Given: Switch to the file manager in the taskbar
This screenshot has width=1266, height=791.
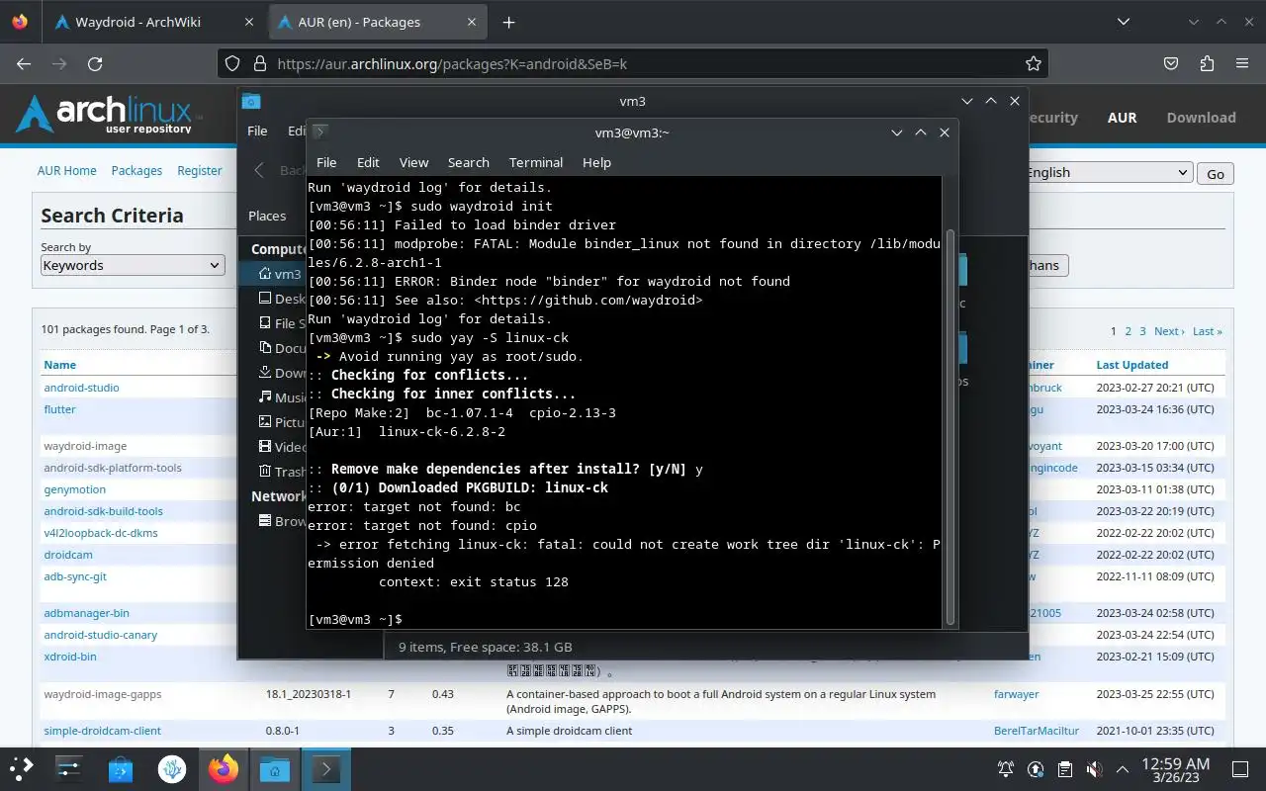Looking at the screenshot, I should point(274,768).
